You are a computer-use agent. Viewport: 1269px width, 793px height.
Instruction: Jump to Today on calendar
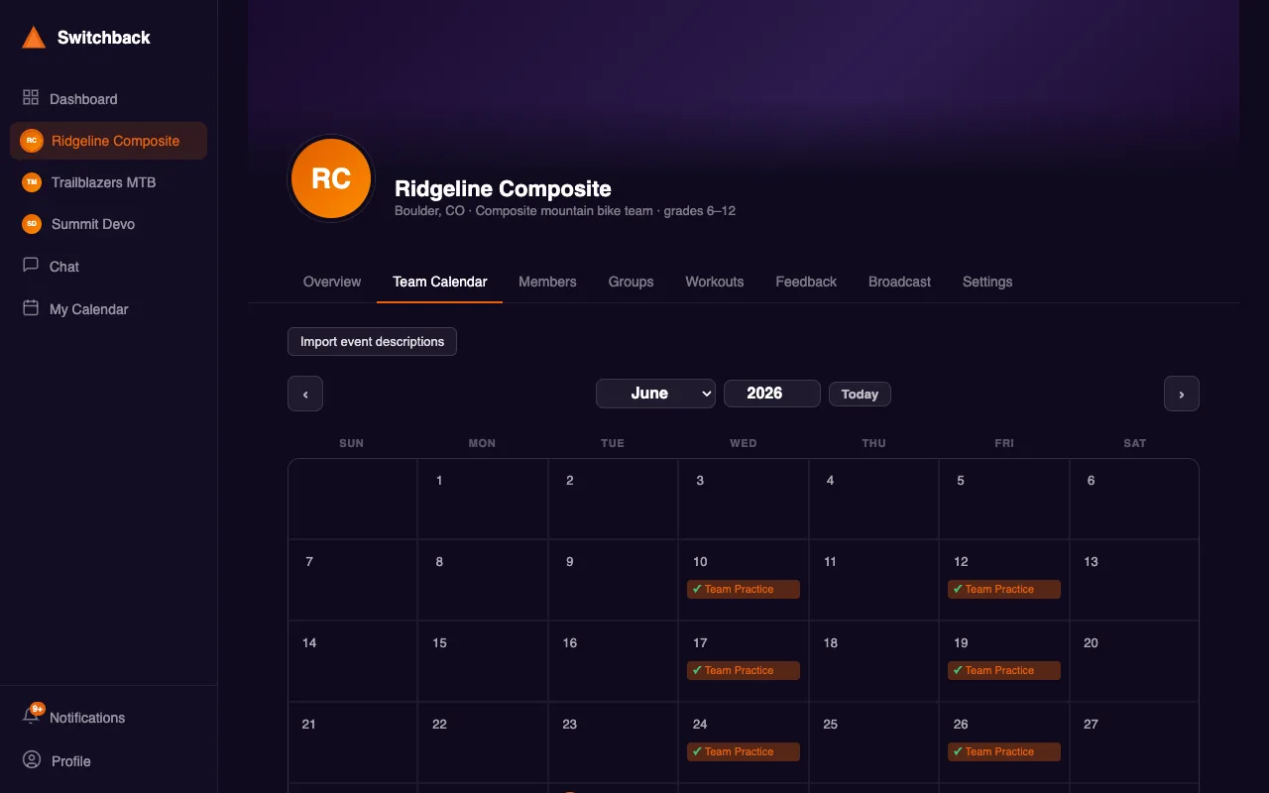click(x=860, y=394)
